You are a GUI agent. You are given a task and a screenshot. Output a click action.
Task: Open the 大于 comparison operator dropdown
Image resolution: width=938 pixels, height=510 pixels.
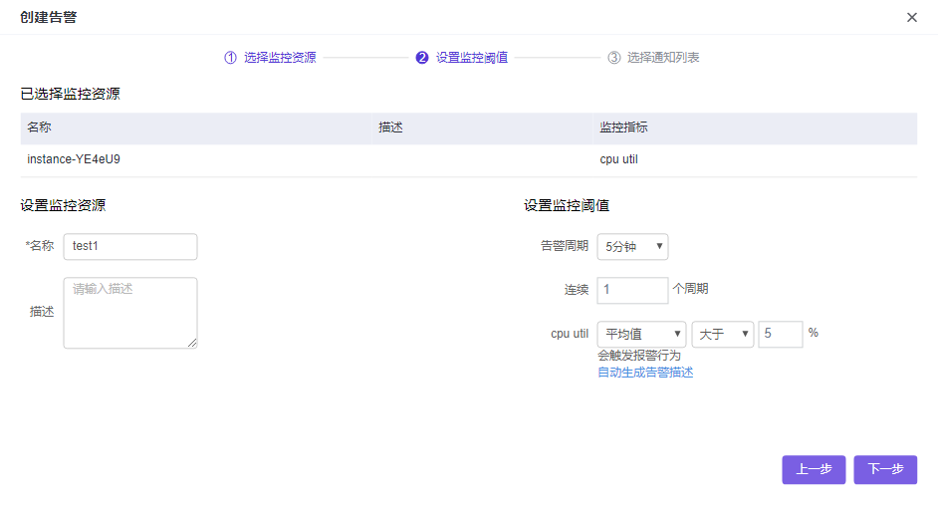point(723,334)
